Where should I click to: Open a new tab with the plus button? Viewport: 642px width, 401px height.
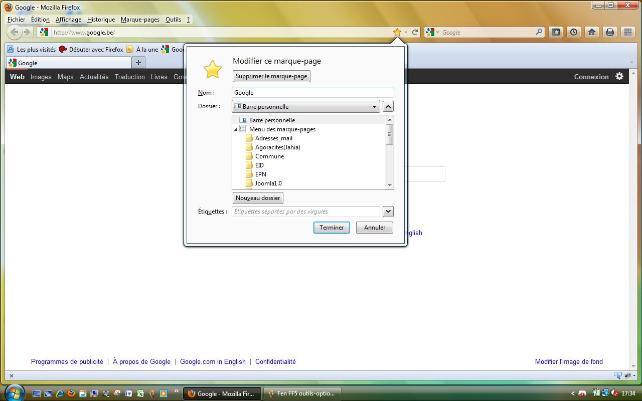tap(138, 63)
